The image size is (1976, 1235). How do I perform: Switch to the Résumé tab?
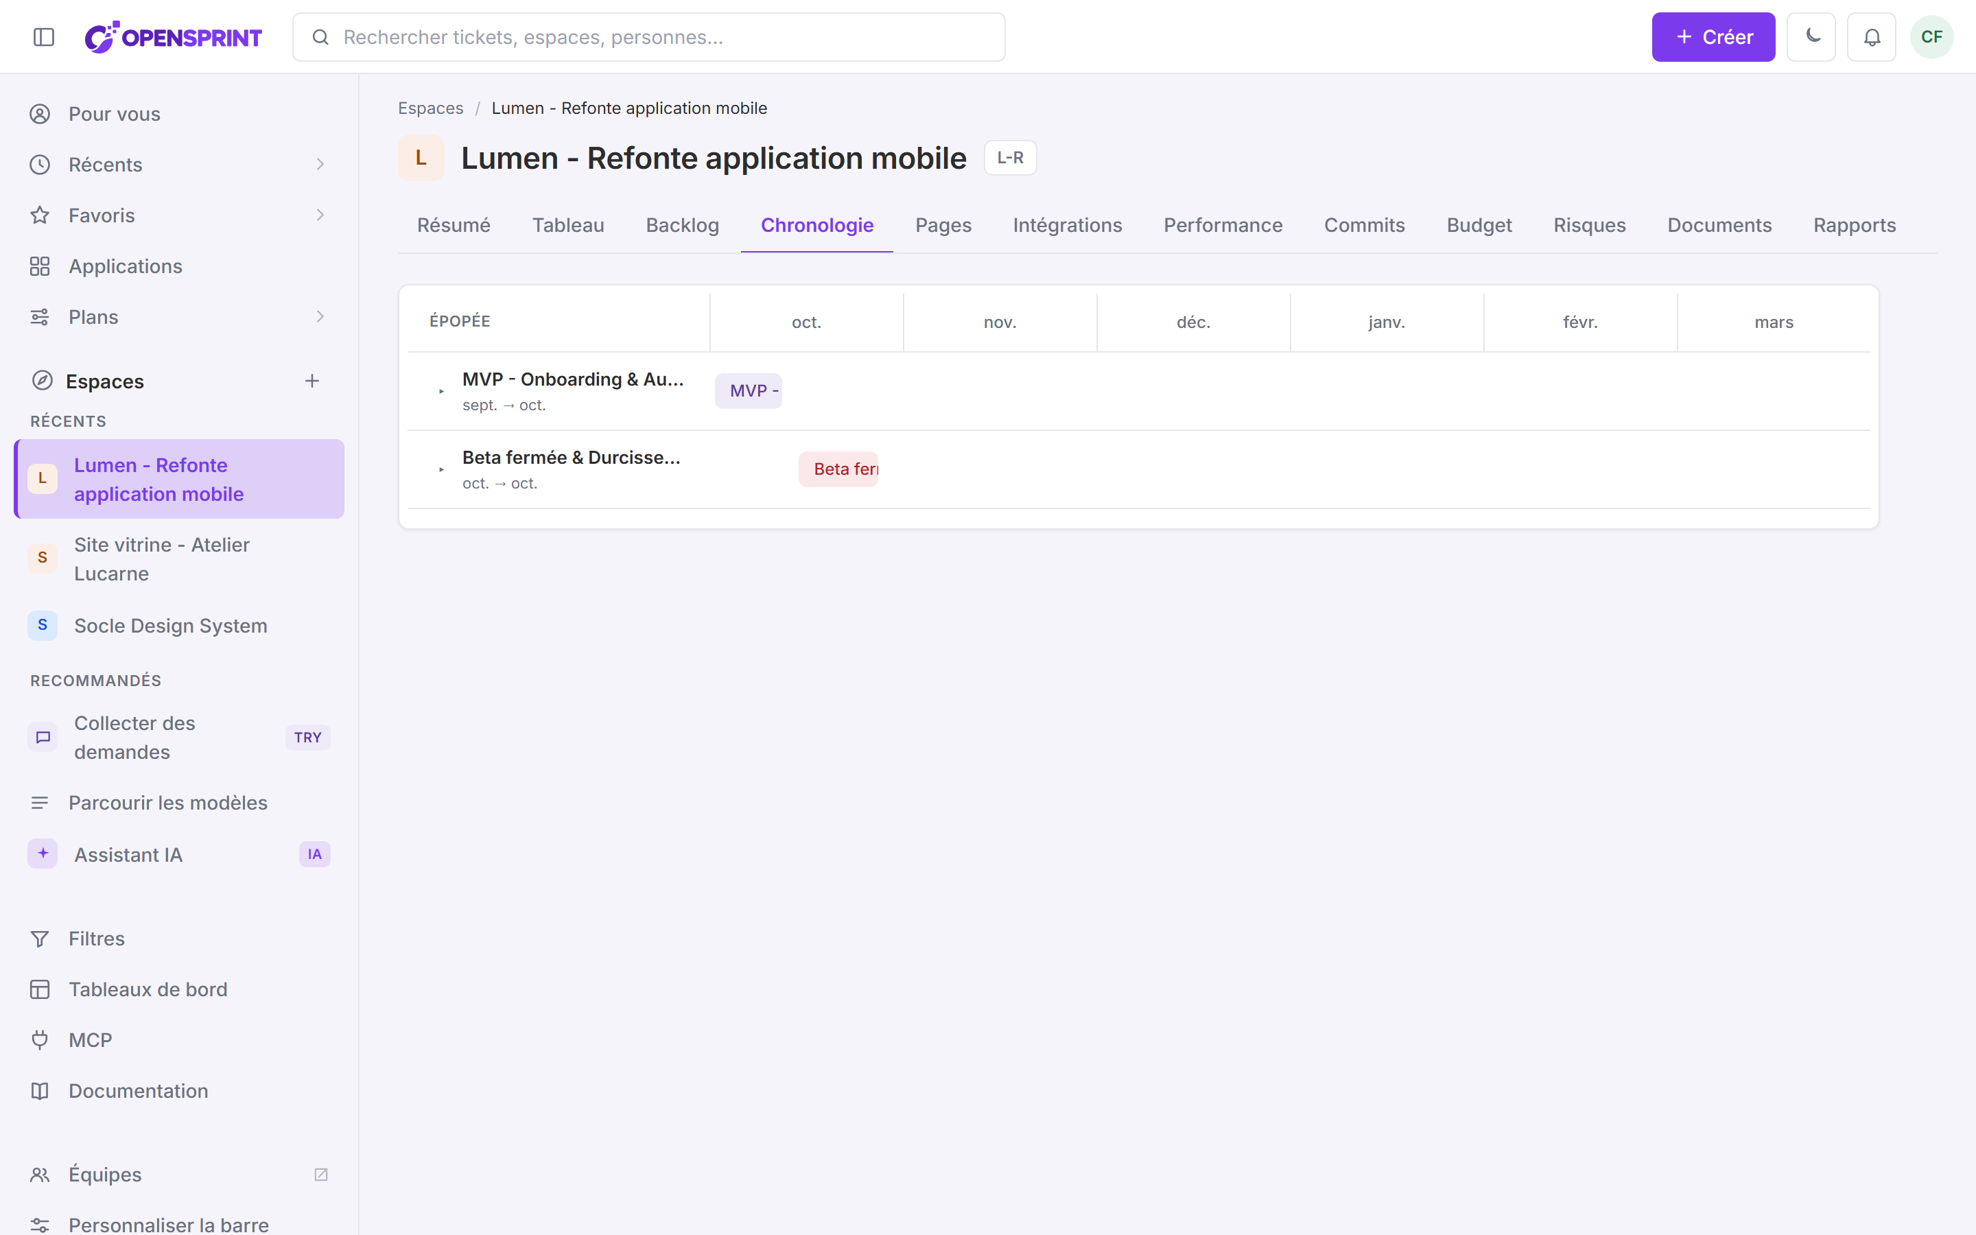point(454,226)
